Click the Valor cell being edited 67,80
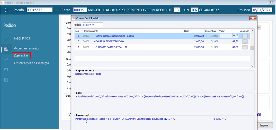 [x=229, y=36]
